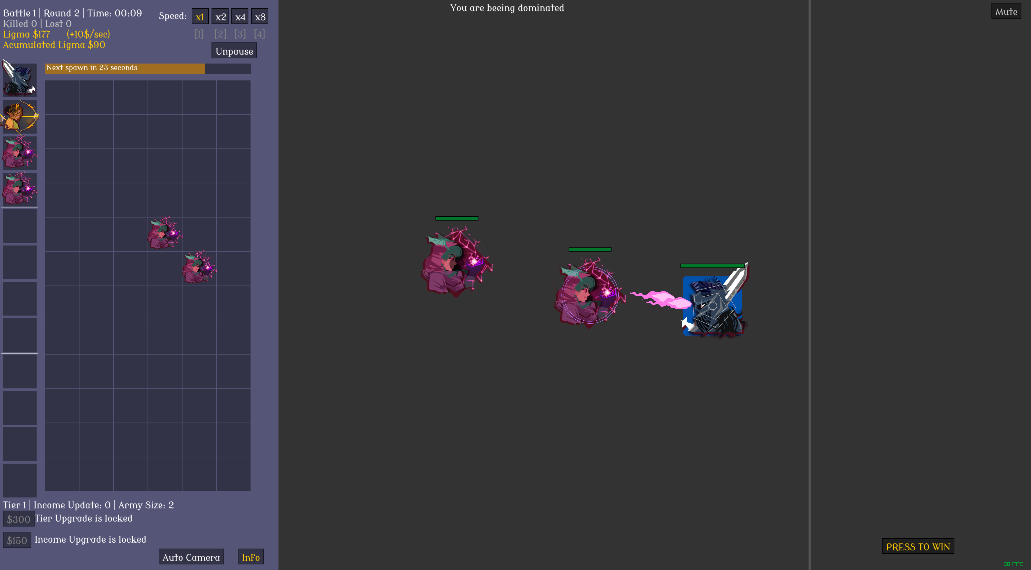Toggle Auto Camera mode
The width and height of the screenshot is (1031, 570).
191,557
